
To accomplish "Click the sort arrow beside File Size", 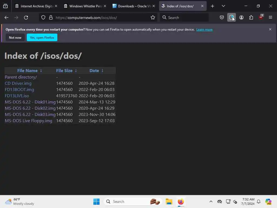I will pos(76,71).
